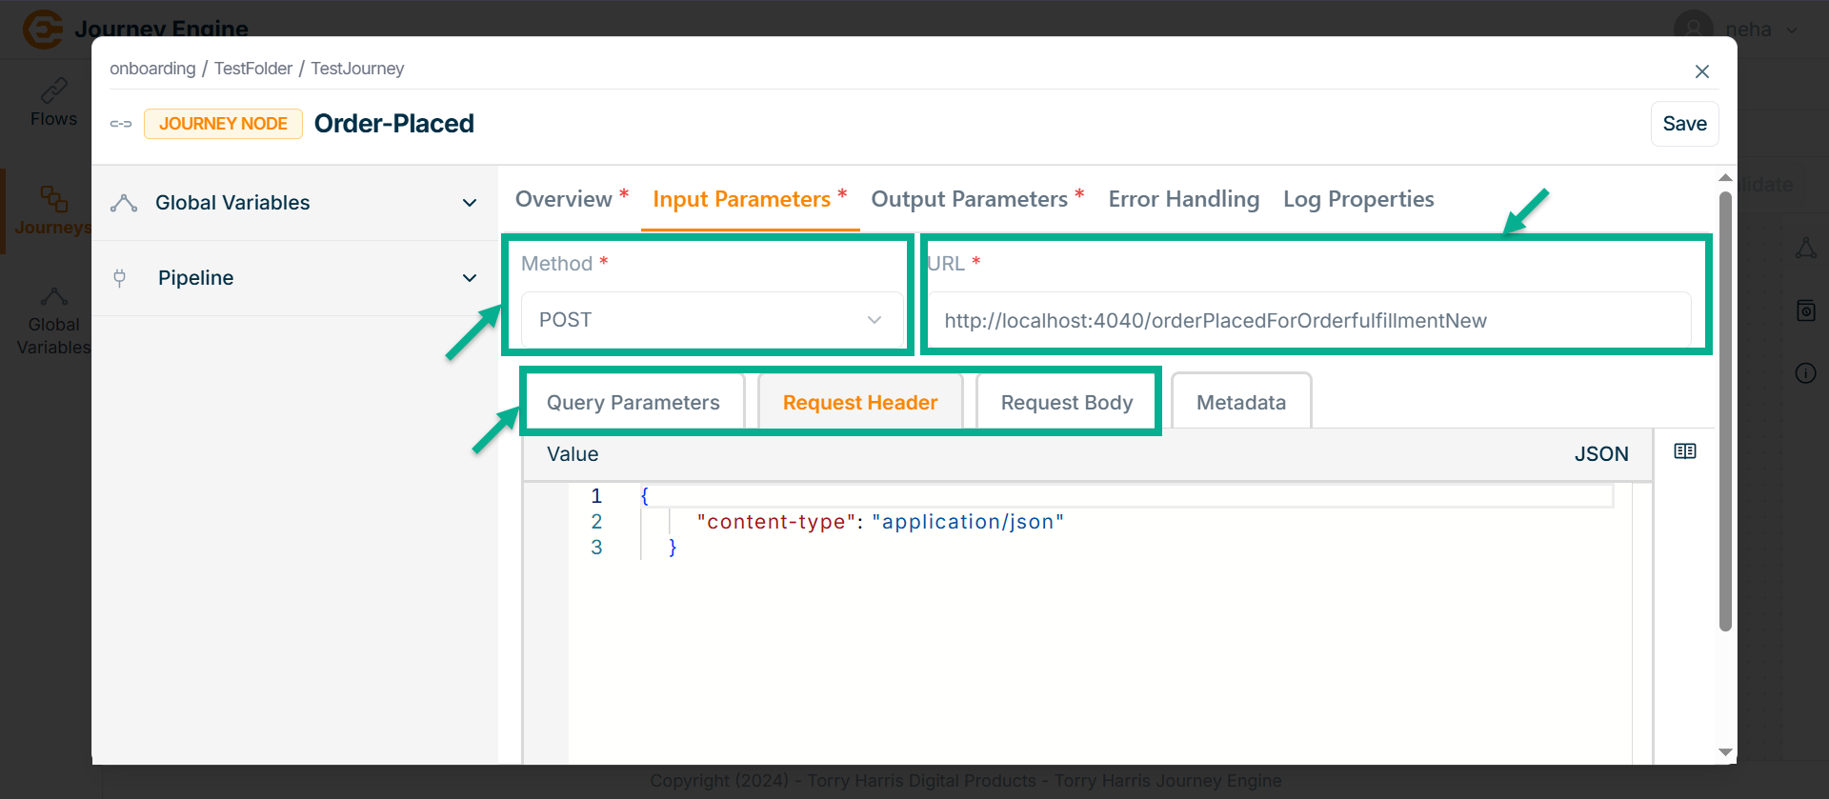
Task: Open Journeys in the left sidebar
Action: pyautogui.click(x=53, y=210)
